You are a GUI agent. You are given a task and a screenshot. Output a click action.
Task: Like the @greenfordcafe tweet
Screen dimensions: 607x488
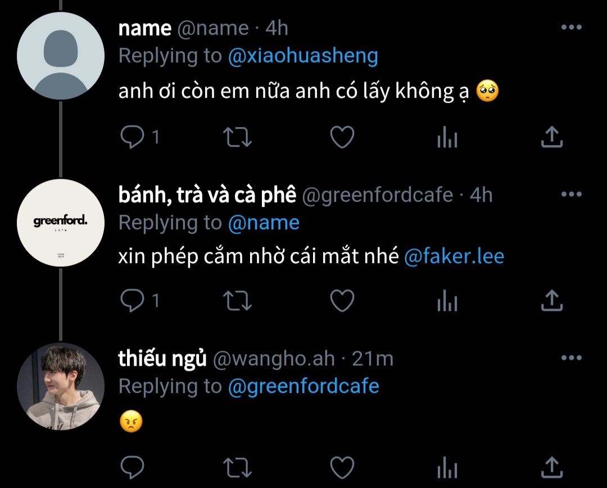click(x=342, y=301)
